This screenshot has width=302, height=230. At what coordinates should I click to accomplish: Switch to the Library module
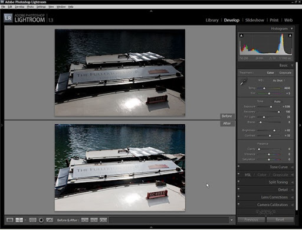pyautogui.click(x=212, y=20)
